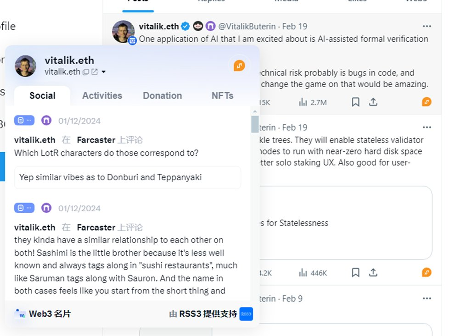Viewport: 450px width, 336px height.
Task: Click the blue verified checkmark next to vitalik.eth
Action: point(185,26)
